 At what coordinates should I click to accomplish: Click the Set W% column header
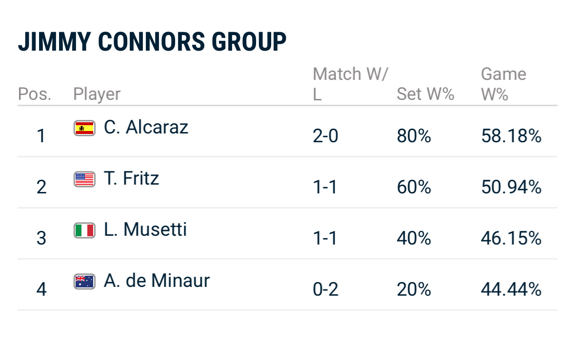[x=425, y=94]
